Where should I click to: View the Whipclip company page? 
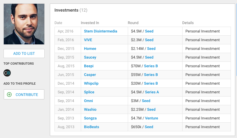click(x=91, y=83)
